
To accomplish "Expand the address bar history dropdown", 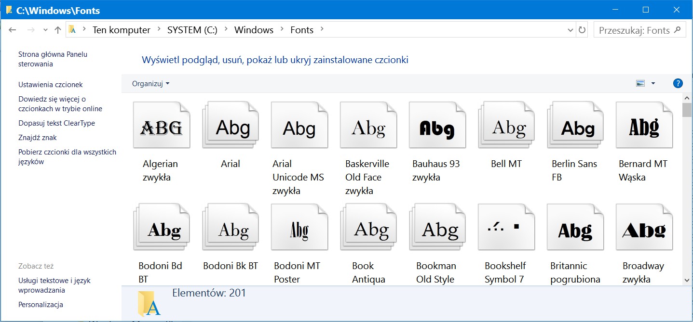I will point(571,30).
